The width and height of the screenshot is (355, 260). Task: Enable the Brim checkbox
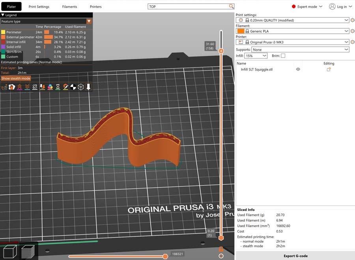tap(283, 56)
